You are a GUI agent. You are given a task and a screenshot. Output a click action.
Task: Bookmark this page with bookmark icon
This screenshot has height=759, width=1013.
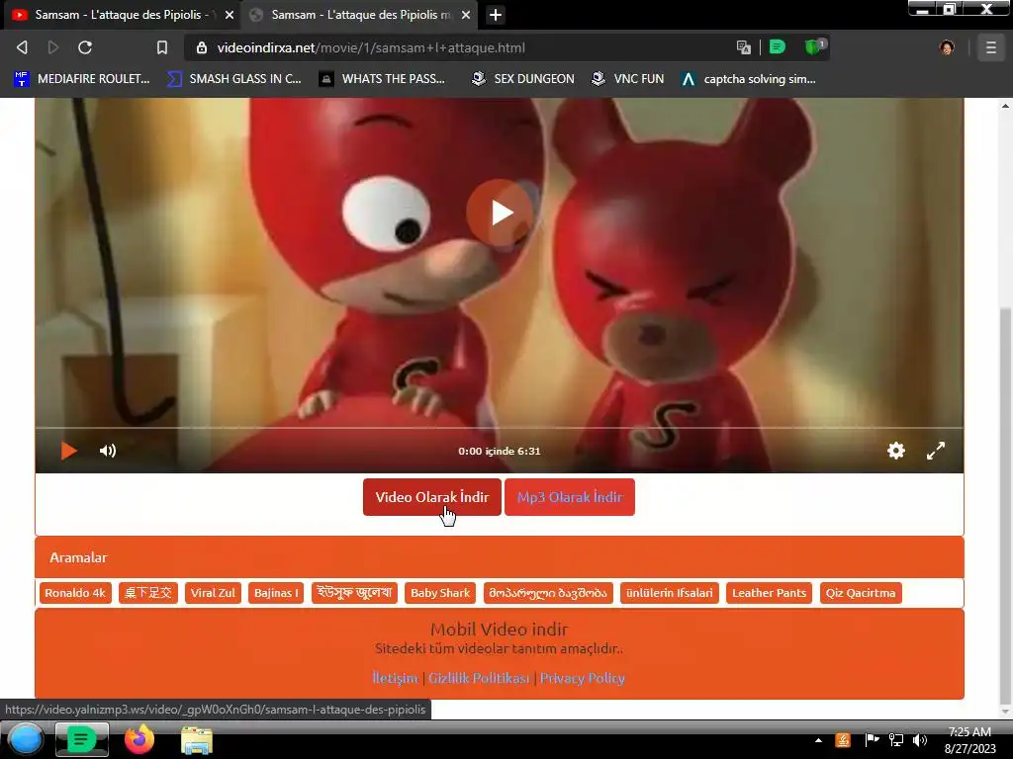click(162, 47)
